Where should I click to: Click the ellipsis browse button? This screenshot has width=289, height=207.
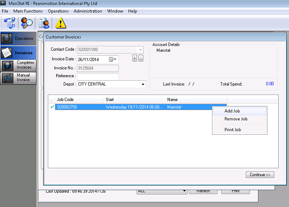141,59
